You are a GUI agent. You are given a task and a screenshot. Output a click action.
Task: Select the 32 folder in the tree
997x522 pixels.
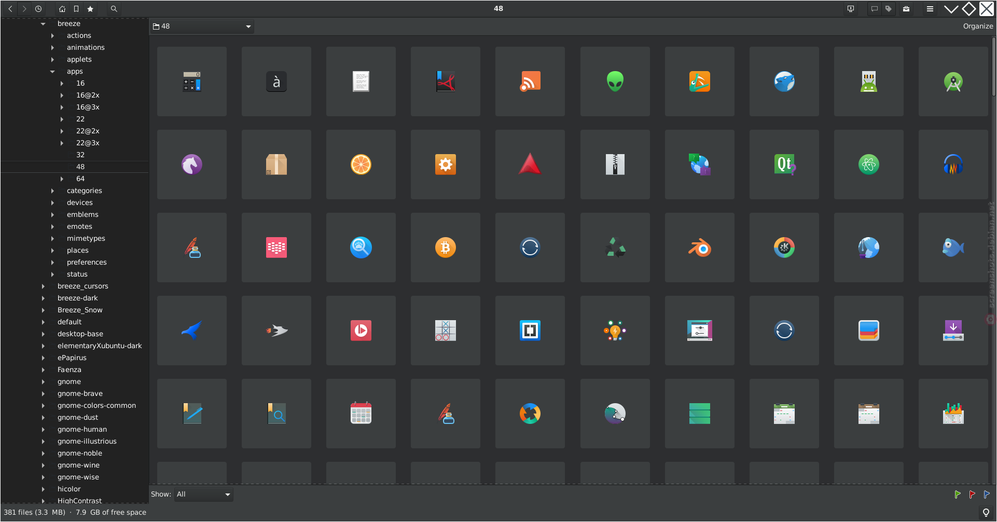click(x=80, y=155)
